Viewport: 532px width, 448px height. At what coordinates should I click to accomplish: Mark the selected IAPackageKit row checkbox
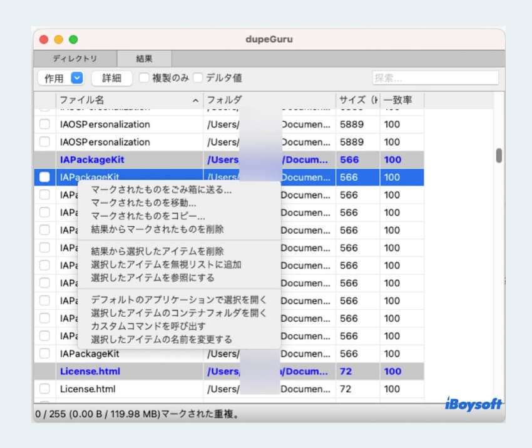(44, 177)
